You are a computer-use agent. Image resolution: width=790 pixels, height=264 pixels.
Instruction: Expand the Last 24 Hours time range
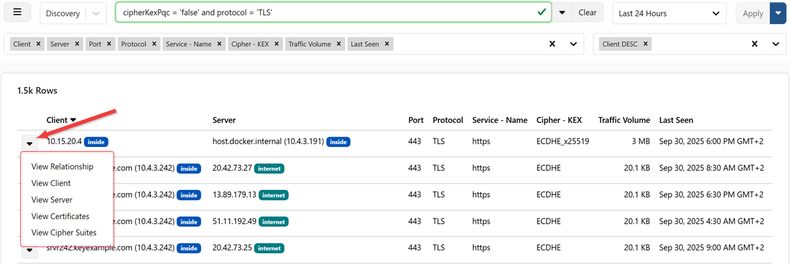click(x=669, y=13)
